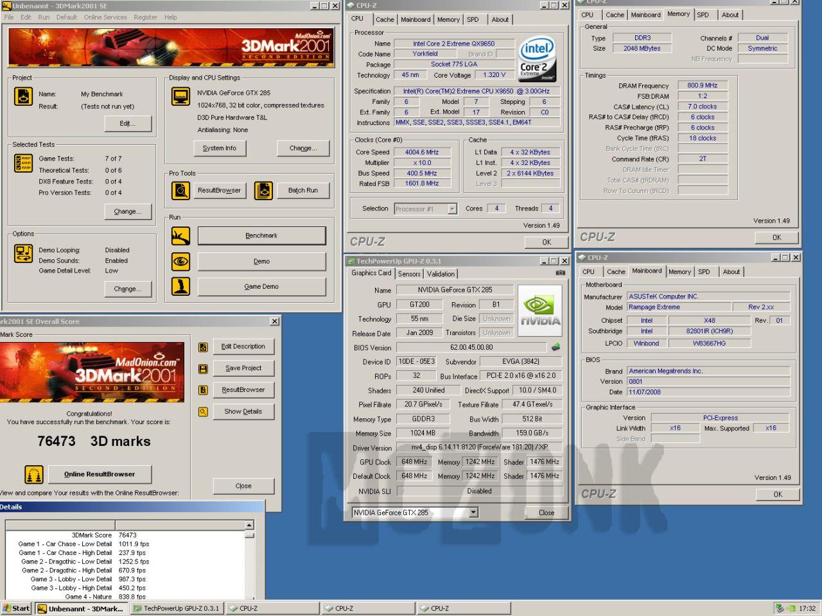Viewport: 822px width, 616px height.
Task: Click OK in CPU-Z Mainboard window
Action: pyautogui.click(x=778, y=495)
